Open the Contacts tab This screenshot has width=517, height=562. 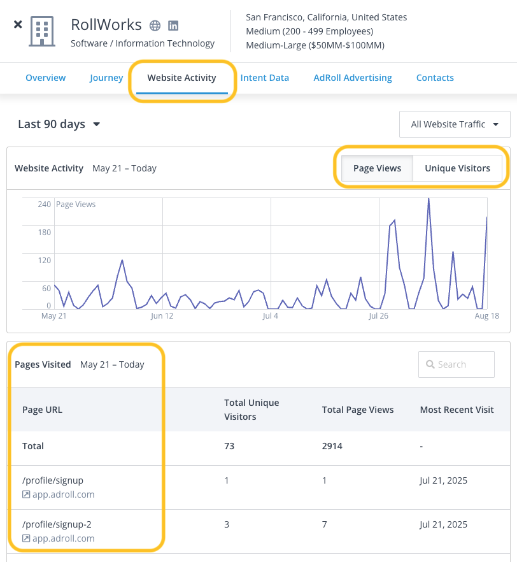tap(435, 77)
